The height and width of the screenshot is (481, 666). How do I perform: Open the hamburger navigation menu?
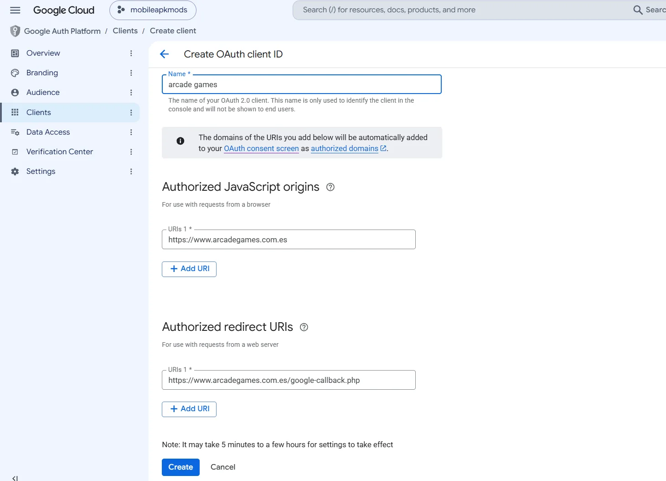(15, 10)
